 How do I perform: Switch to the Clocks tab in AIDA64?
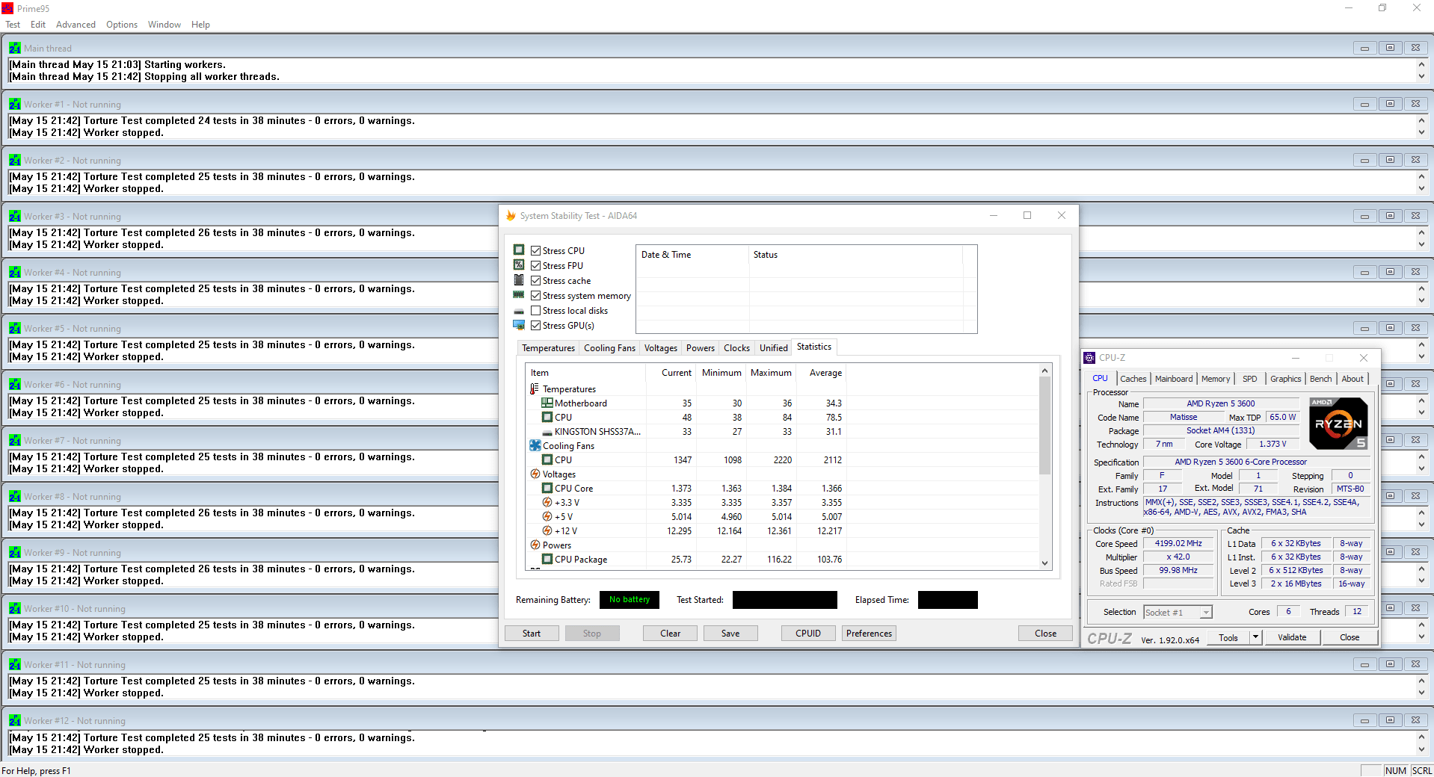click(x=736, y=348)
